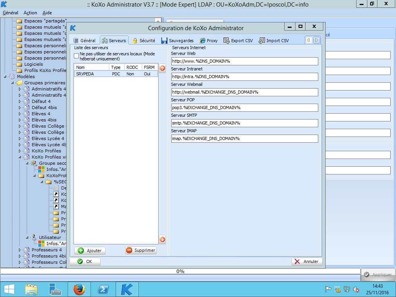Collapse the Modèles tree node

[5, 77]
